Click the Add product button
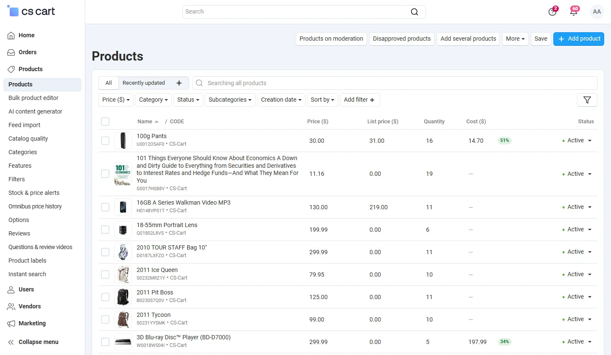611x355 pixels. point(579,39)
